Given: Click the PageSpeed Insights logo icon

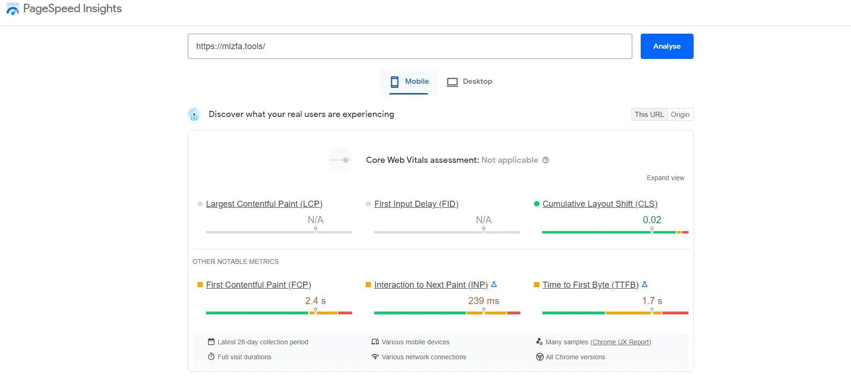Looking at the screenshot, I should (x=13, y=9).
